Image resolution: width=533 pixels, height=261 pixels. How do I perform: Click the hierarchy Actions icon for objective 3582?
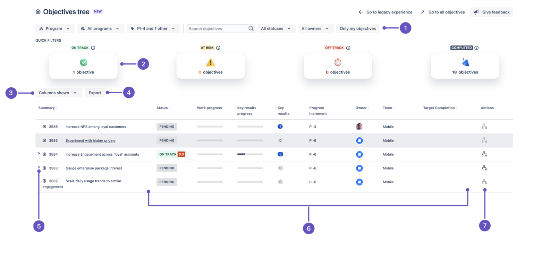pyautogui.click(x=484, y=182)
